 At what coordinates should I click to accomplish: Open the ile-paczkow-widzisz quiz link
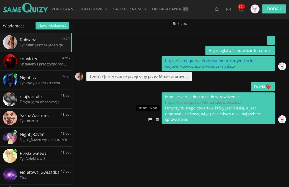pyautogui.click(x=203, y=102)
